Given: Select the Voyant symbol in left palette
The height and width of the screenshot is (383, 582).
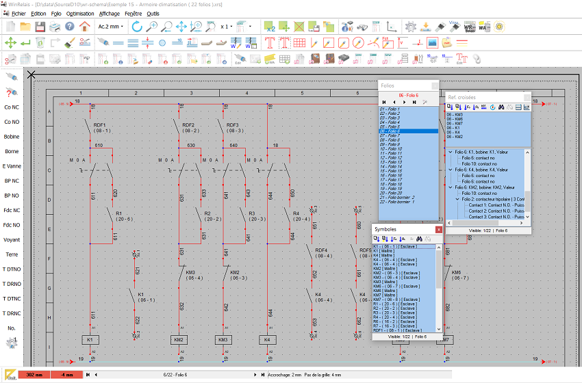Looking at the screenshot, I should coord(12,240).
